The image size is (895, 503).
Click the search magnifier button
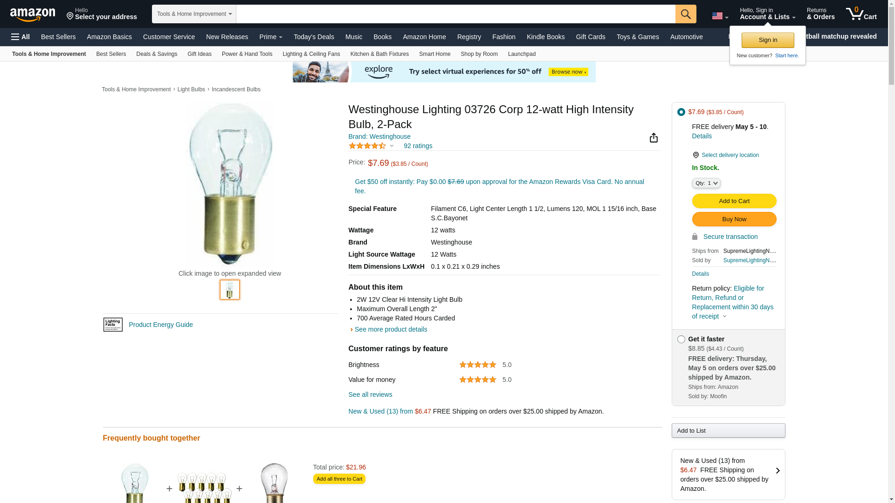click(x=686, y=14)
